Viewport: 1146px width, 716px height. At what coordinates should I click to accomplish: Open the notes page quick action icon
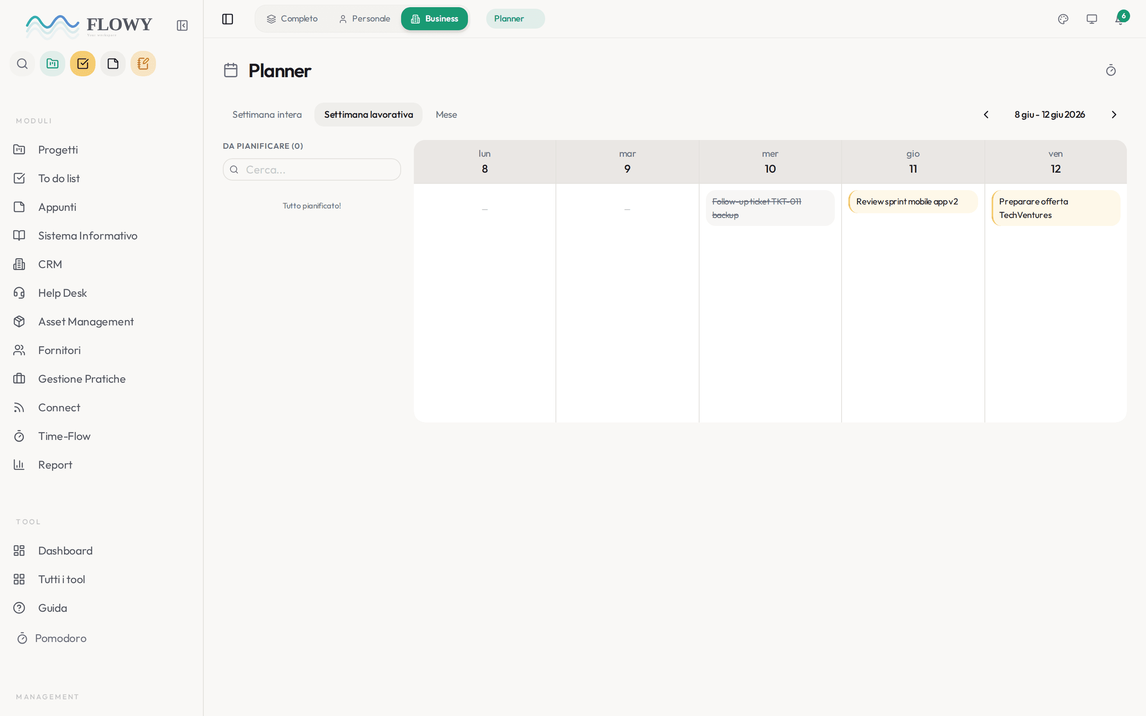tap(113, 64)
